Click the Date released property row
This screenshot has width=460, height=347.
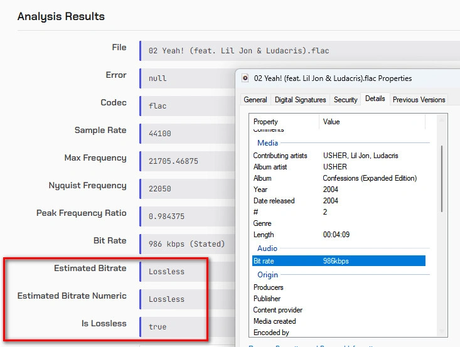click(339, 201)
